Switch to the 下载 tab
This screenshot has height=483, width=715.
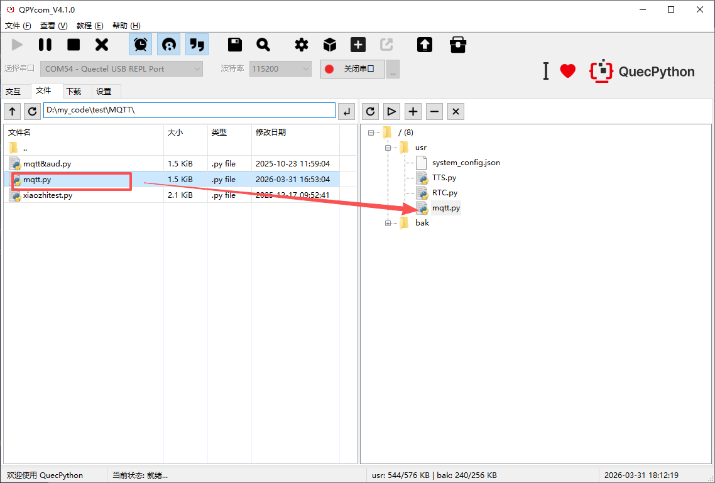pos(74,91)
